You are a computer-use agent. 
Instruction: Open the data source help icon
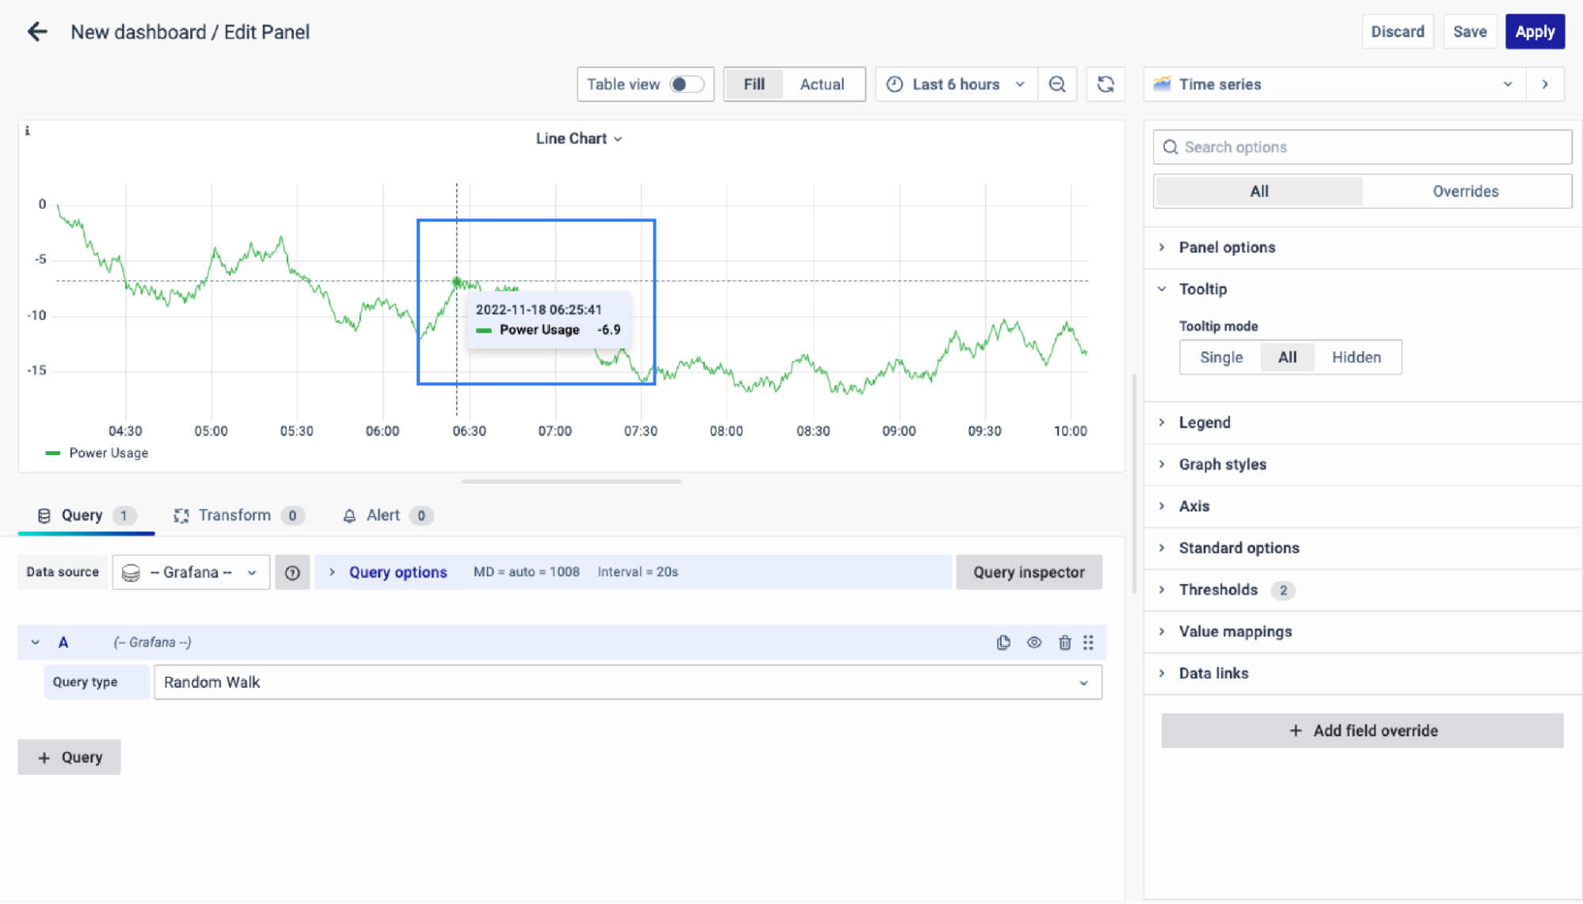[292, 572]
